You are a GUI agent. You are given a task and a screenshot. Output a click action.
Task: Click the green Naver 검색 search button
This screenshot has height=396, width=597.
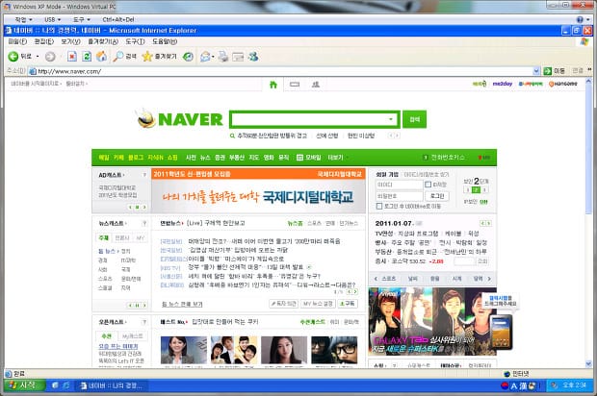414,119
